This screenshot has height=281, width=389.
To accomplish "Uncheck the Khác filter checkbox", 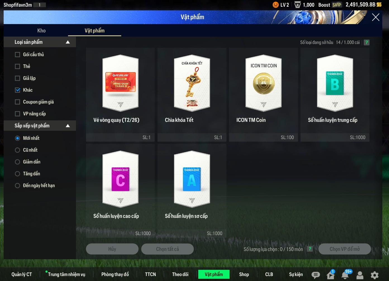I will tap(18, 90).
